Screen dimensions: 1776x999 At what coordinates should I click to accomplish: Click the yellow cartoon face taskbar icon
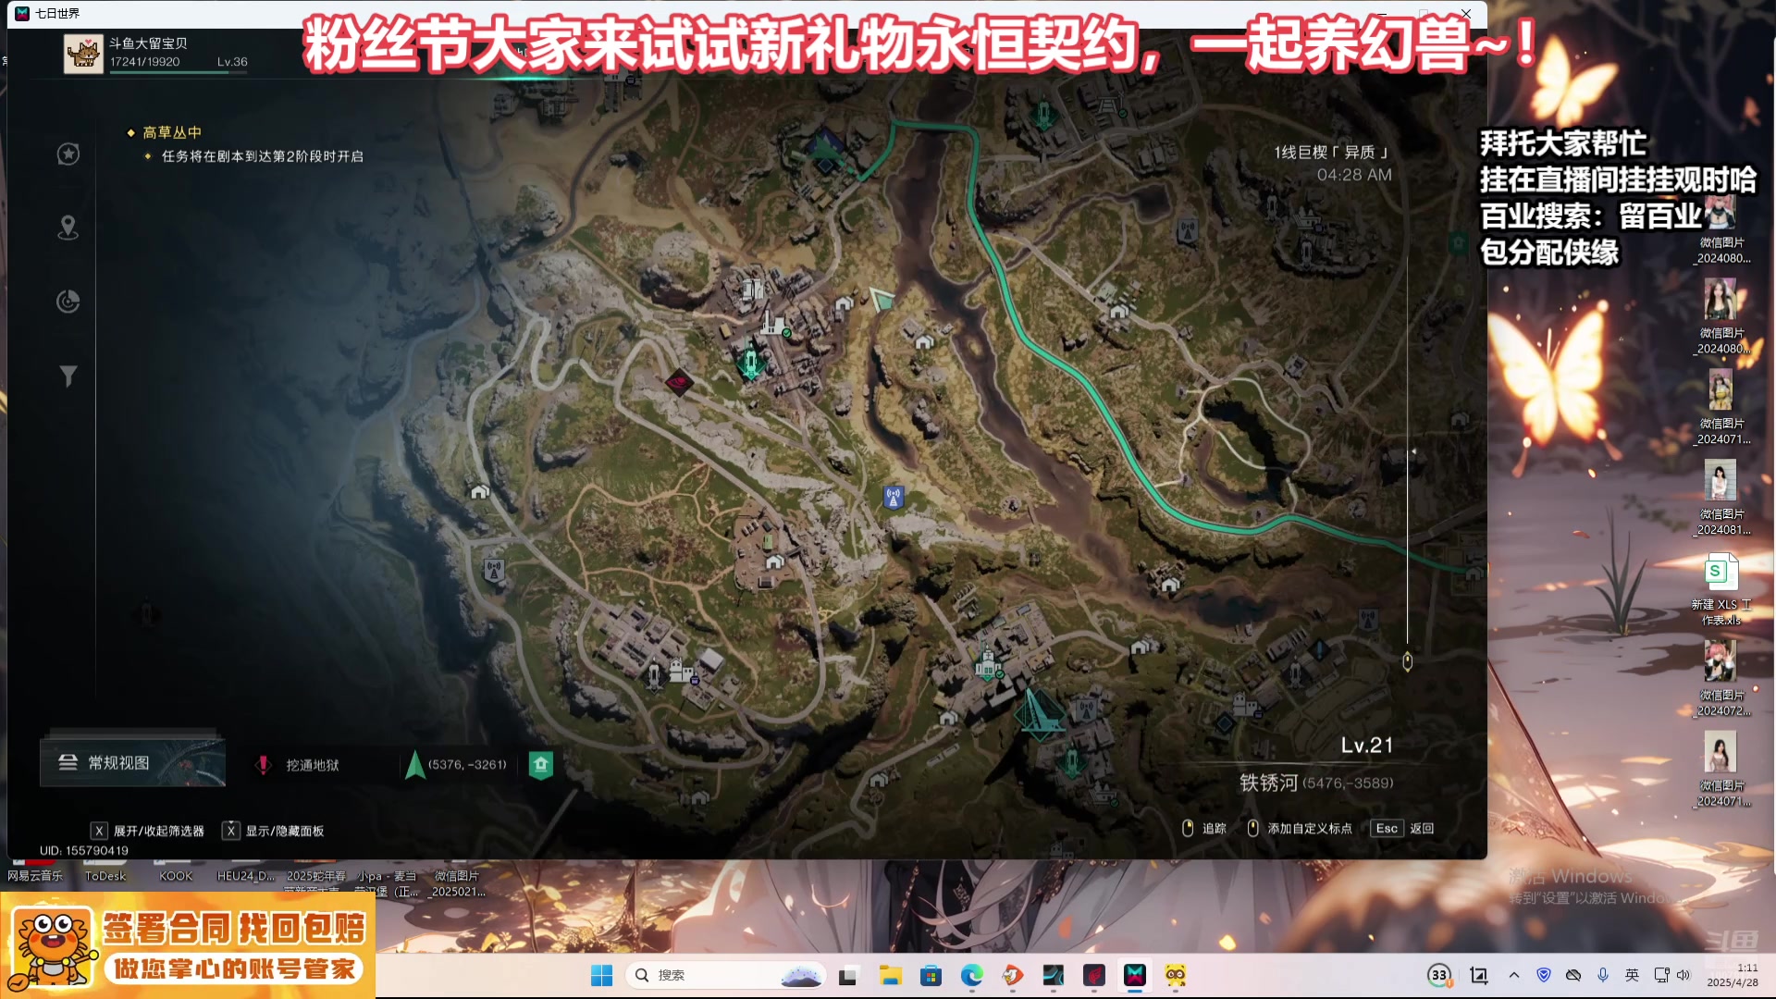(x=1176, y=975)
